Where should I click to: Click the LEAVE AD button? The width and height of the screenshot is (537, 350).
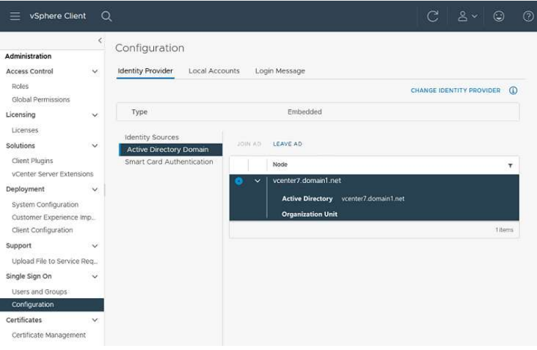click(287, 144)
